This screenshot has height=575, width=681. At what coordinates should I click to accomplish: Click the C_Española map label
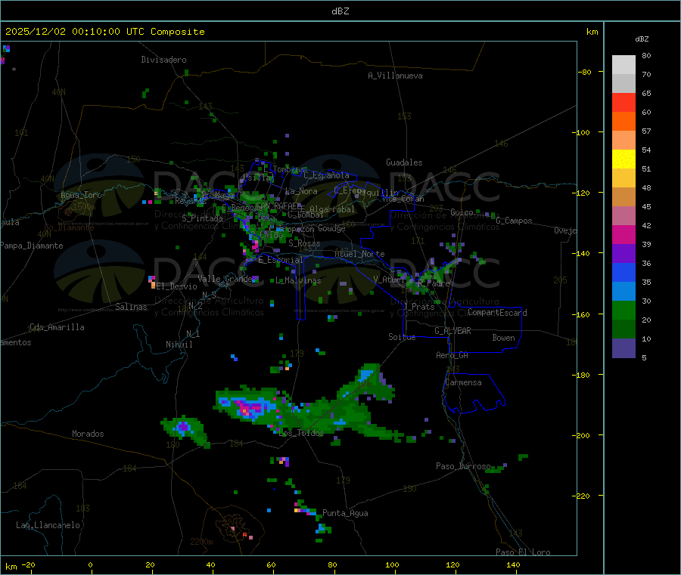(x=326, y=175)
